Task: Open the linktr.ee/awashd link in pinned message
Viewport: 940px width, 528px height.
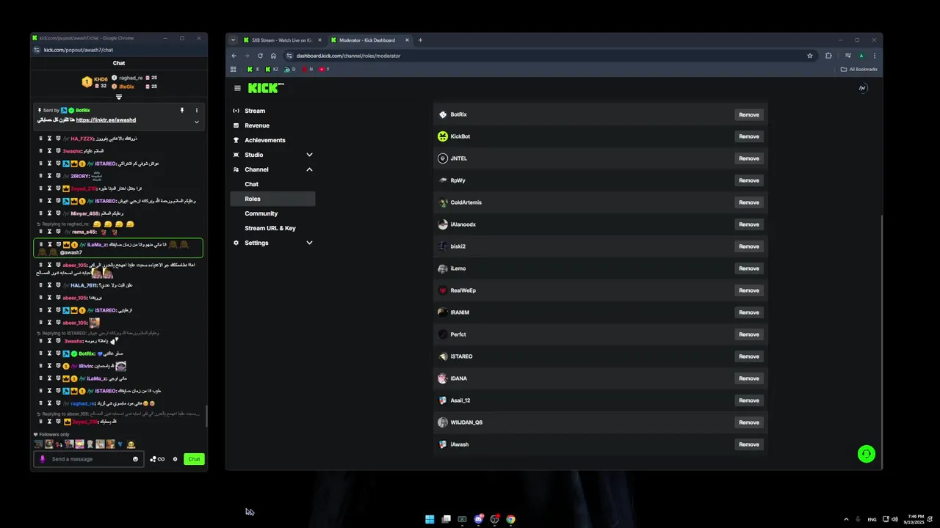Action: [x=106, y=120]
